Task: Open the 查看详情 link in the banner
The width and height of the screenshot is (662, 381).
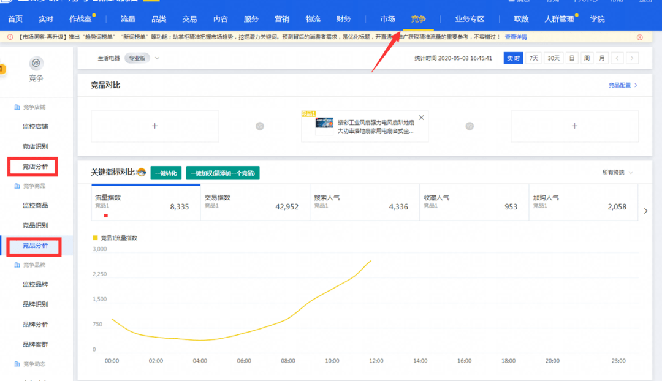Action: click(x=516, y=37)
